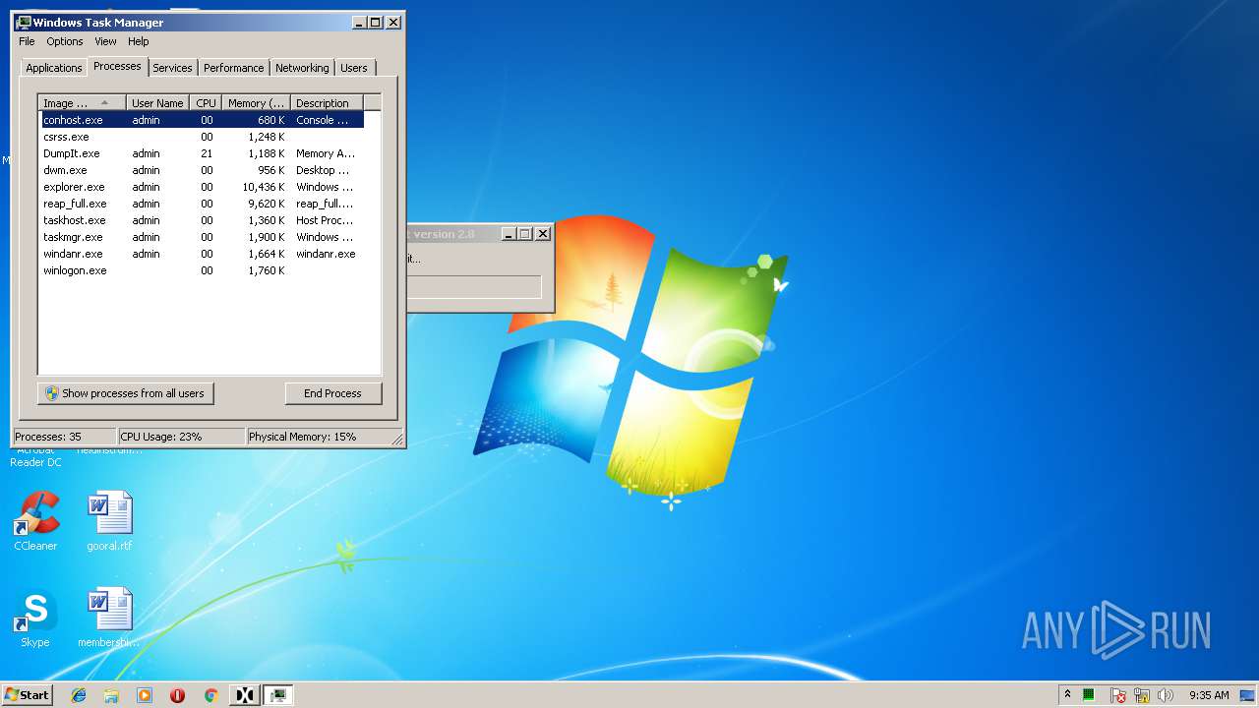Switch to the Networking tab
The width and height of the screenshot is (1259, 708).
302,68
